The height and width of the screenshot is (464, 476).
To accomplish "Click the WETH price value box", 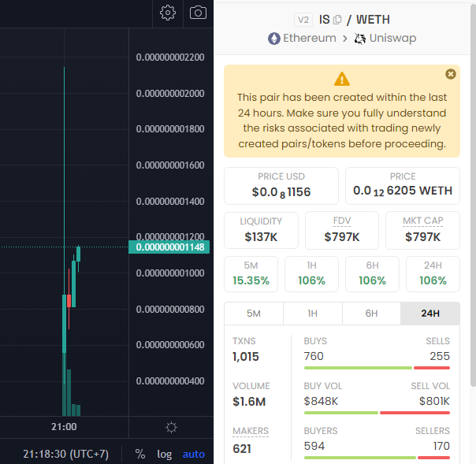I will pos(403,186).
